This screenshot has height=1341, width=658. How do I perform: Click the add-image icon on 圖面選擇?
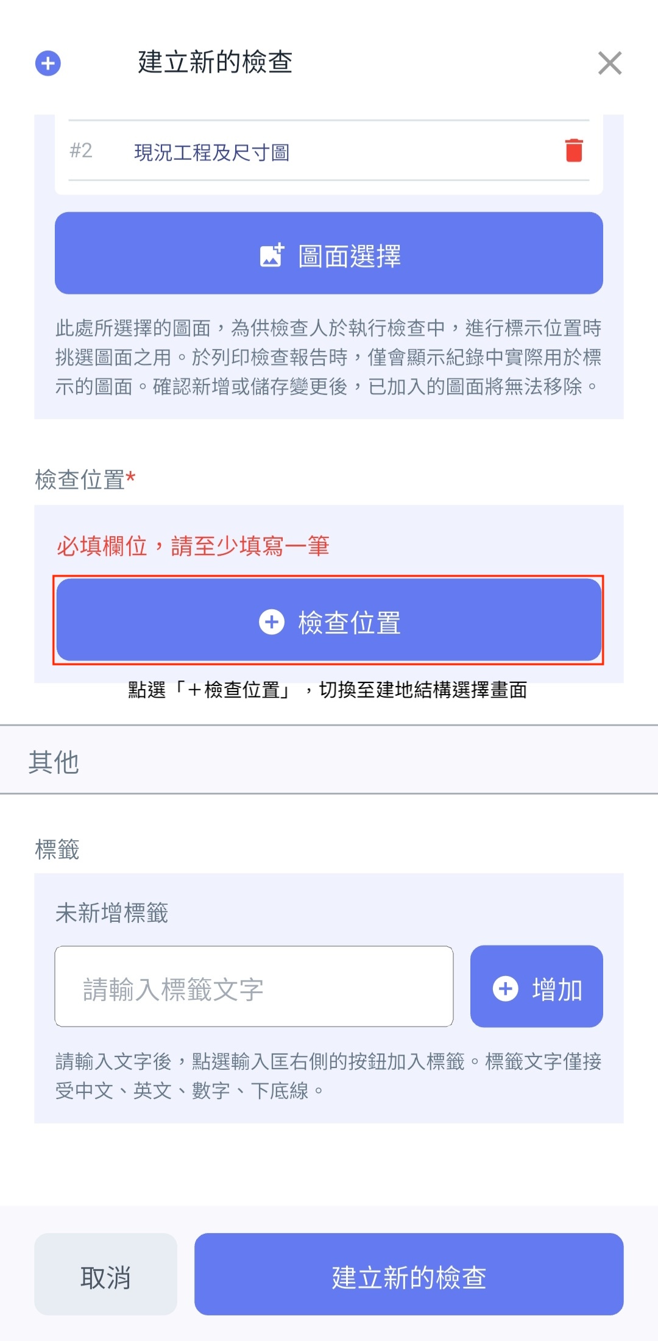(272, 255)
